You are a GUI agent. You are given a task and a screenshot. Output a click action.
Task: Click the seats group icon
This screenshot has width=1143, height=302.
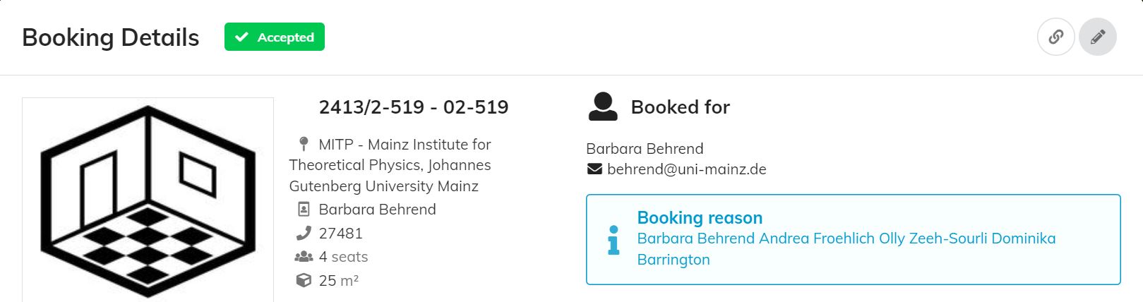[304, 257]
